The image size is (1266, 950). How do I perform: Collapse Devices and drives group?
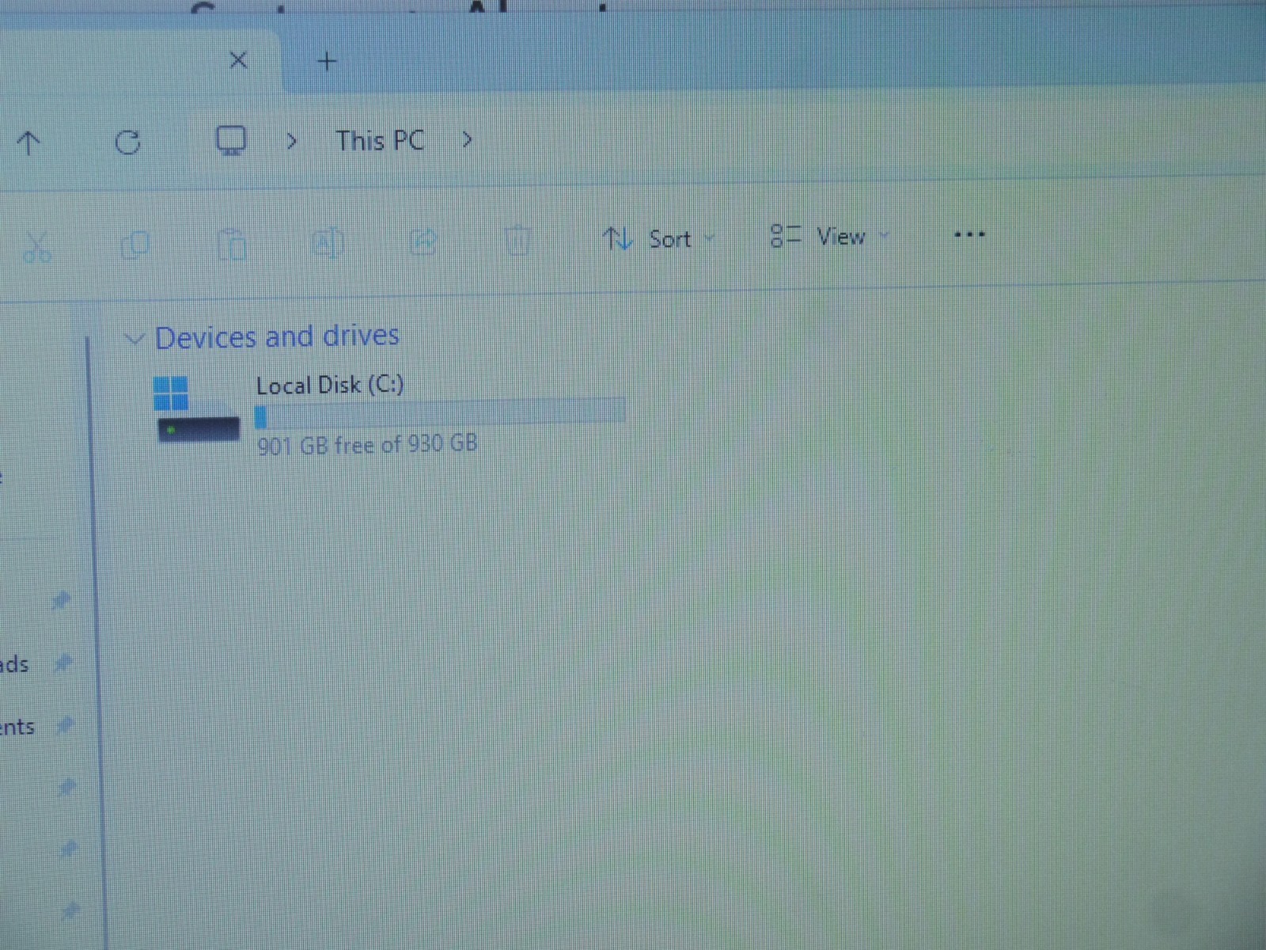pos(135,340)
